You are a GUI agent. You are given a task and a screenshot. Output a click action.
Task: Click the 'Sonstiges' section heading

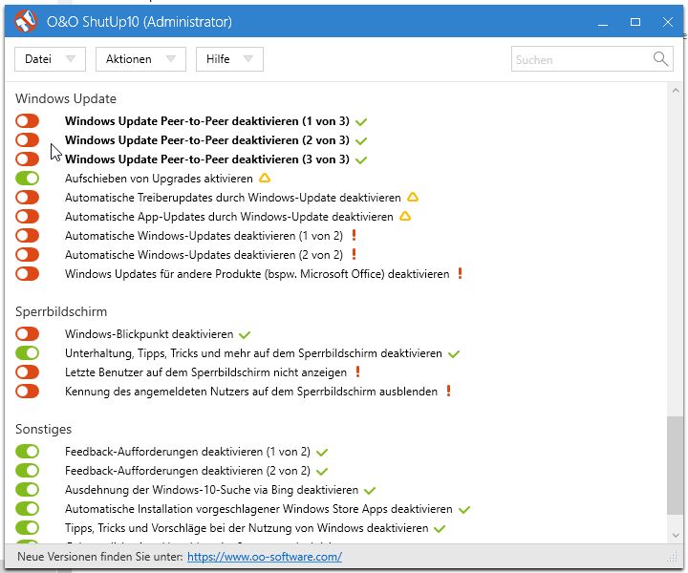coord(43,429)
